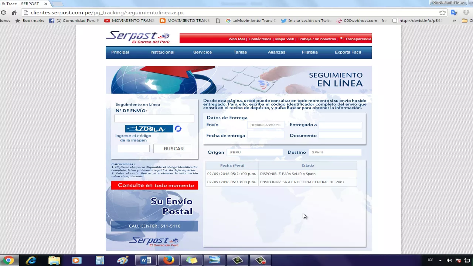Select DISPONIBLE PARA SALIR A Spain row
The width and height of the screenshot is (473, 266).
281,174
